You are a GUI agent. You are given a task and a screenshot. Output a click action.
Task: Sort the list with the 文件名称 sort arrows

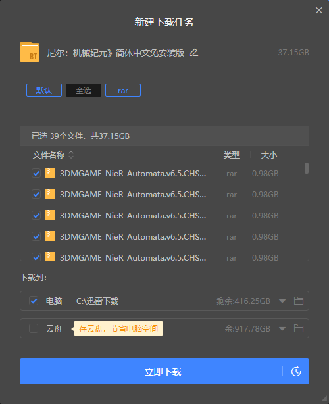(71, 155)
